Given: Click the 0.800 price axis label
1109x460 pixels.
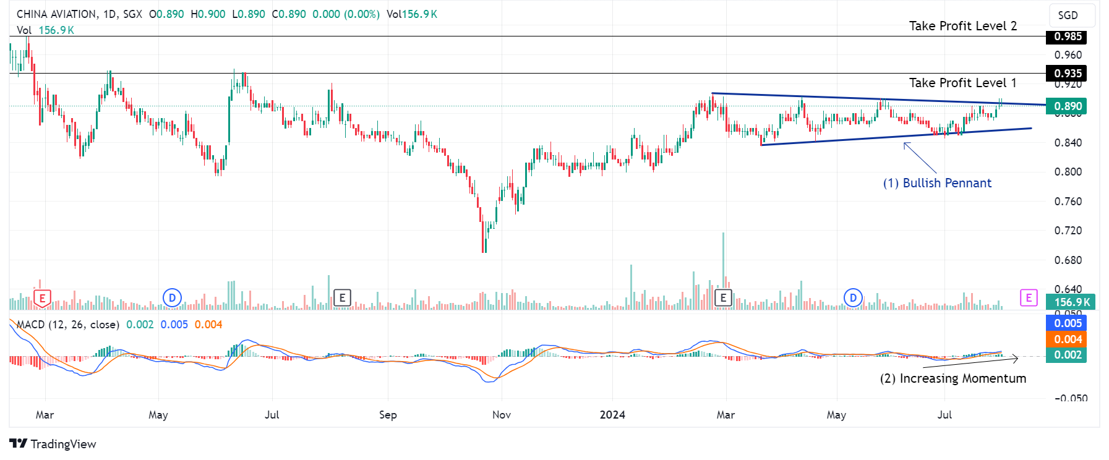Looking at the screenshot, I should pyautogui.click(x=1068, y=172).
